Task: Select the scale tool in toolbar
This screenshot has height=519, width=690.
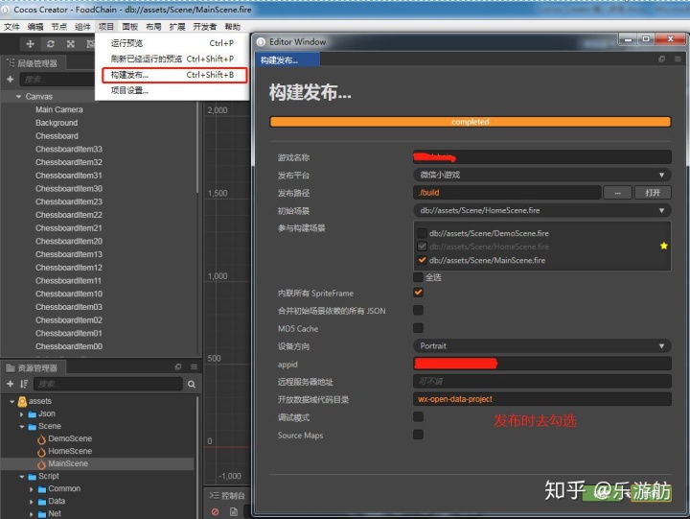Action: click(70, 43)
